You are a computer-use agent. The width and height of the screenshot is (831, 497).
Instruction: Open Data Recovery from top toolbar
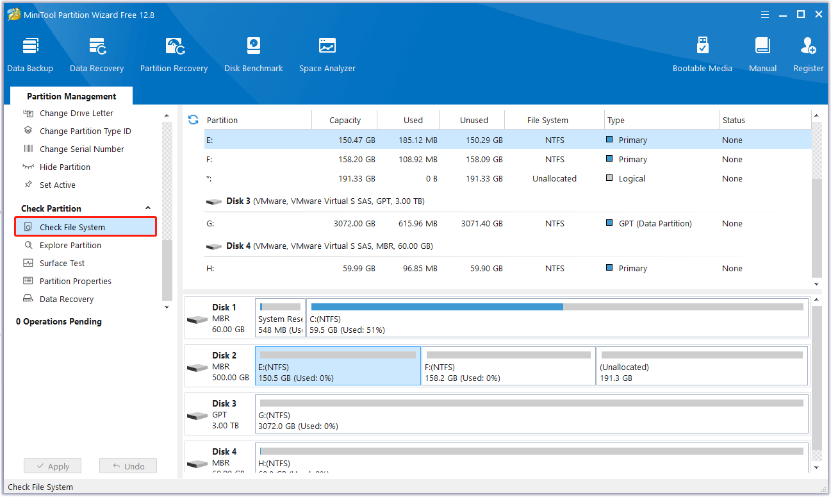click(x=97, y=55)
